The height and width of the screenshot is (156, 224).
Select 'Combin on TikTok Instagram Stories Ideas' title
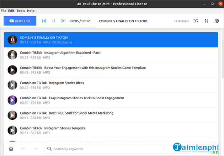(x=52, y=83)
